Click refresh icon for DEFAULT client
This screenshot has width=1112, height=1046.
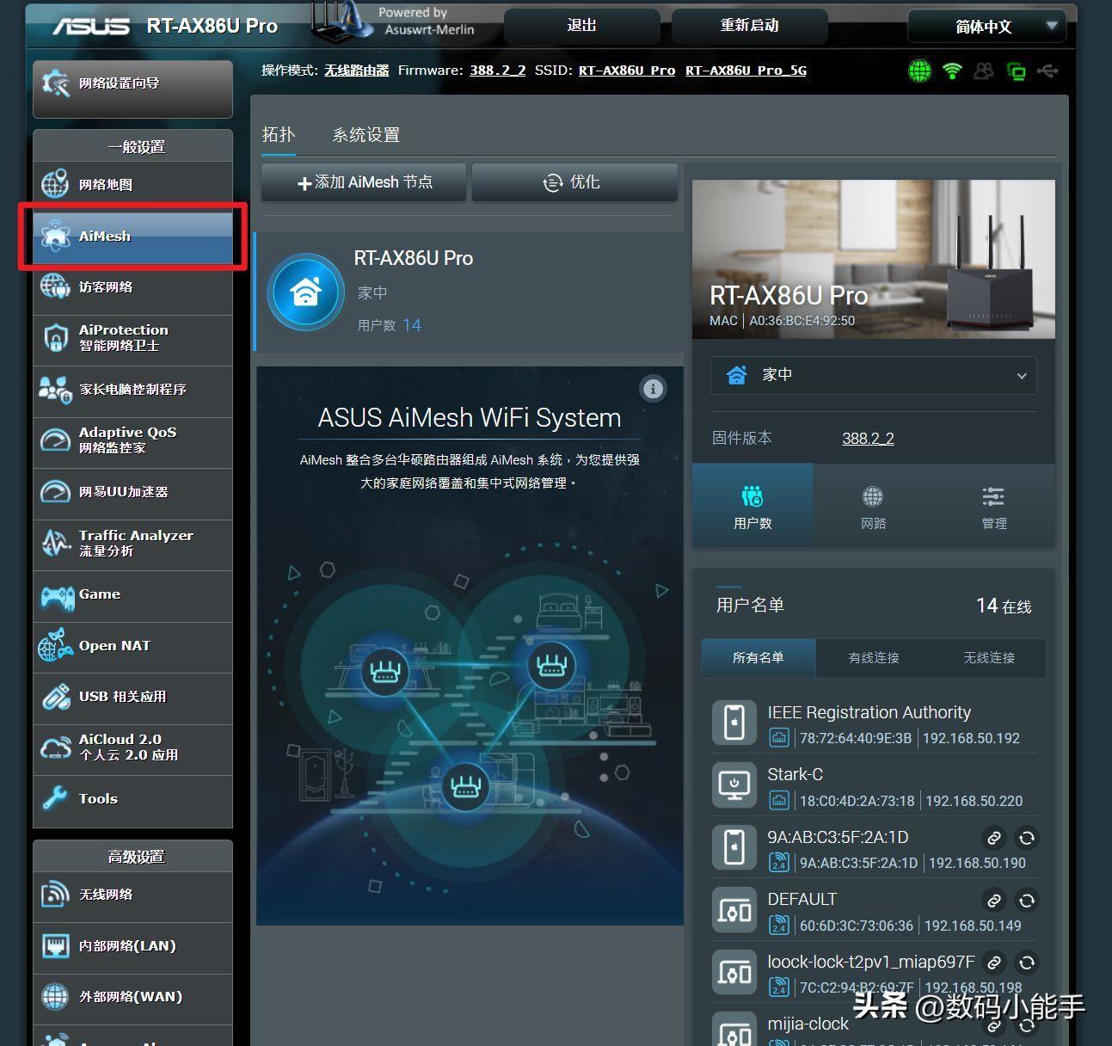pyautogui.click(x=1027, y=901)
